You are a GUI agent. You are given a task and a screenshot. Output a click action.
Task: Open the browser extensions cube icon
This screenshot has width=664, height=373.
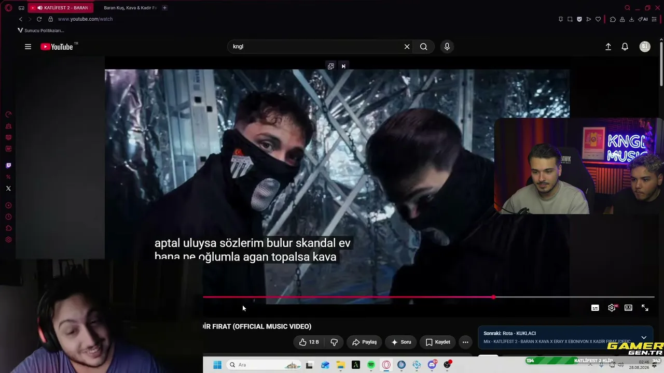point(613,19)
